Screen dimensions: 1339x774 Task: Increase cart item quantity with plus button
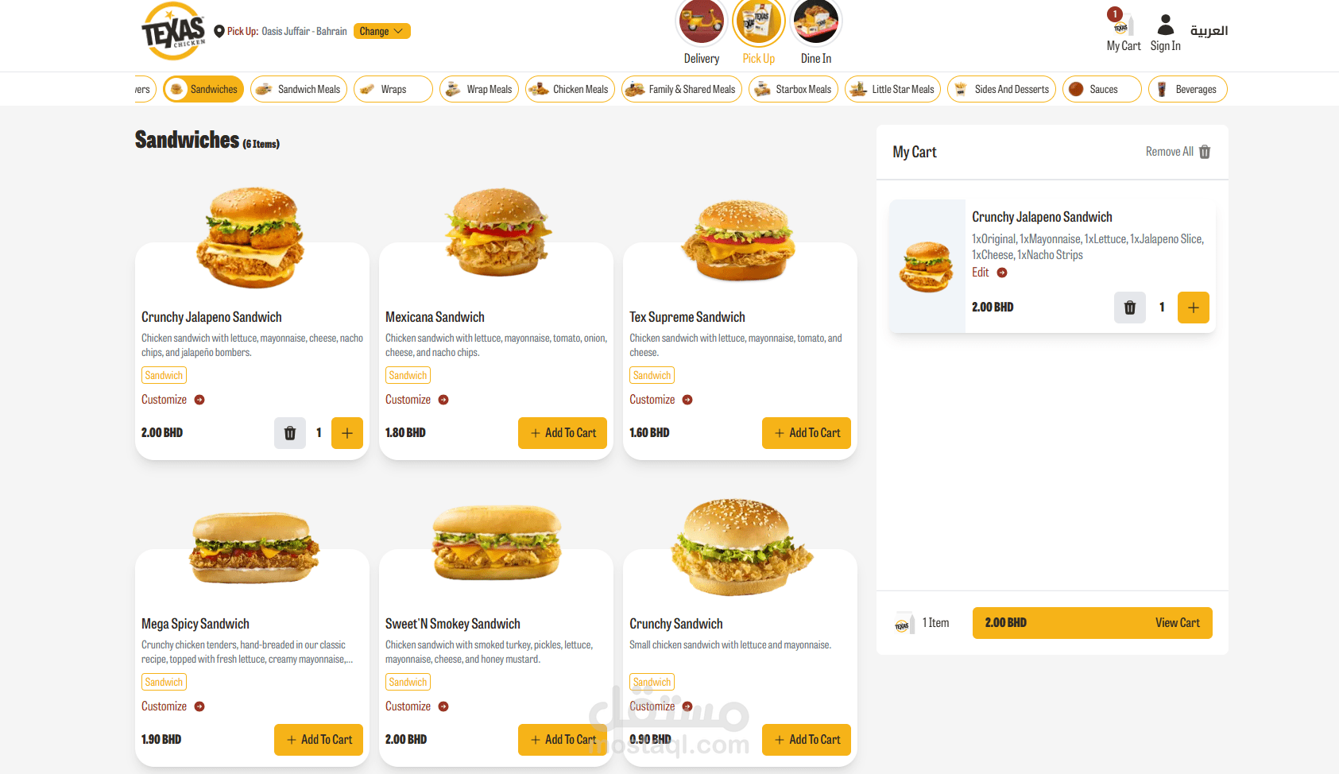1193,308
